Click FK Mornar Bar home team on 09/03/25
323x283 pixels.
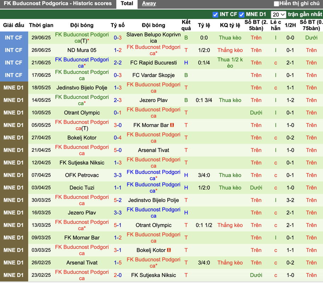point(82,238)
